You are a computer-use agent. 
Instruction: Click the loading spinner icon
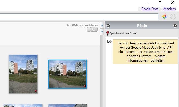pos(173,17)
